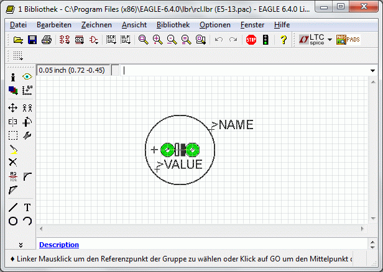Select the Mirror tool
Viewport: 383px width, 272px height.
coord(12,122)
